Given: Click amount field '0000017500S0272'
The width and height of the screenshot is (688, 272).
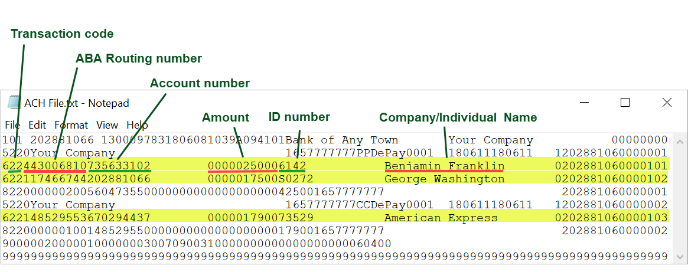Looking at the screenshot, I should coord(260,179).
